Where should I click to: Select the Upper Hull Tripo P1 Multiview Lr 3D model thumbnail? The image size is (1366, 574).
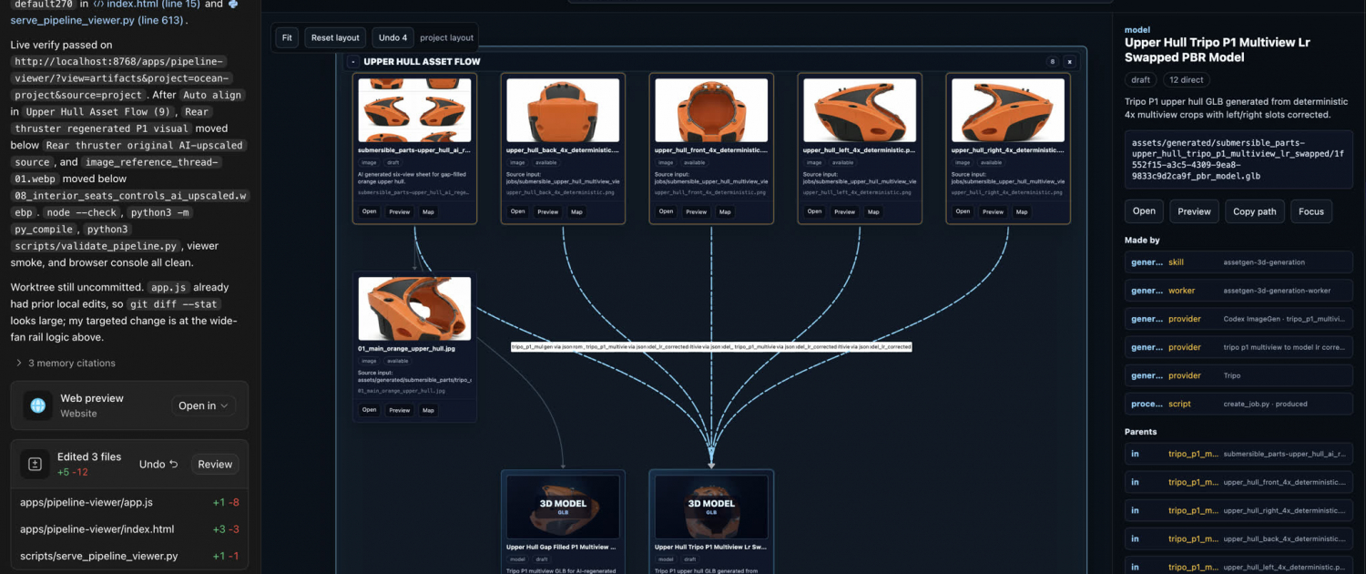711,507
